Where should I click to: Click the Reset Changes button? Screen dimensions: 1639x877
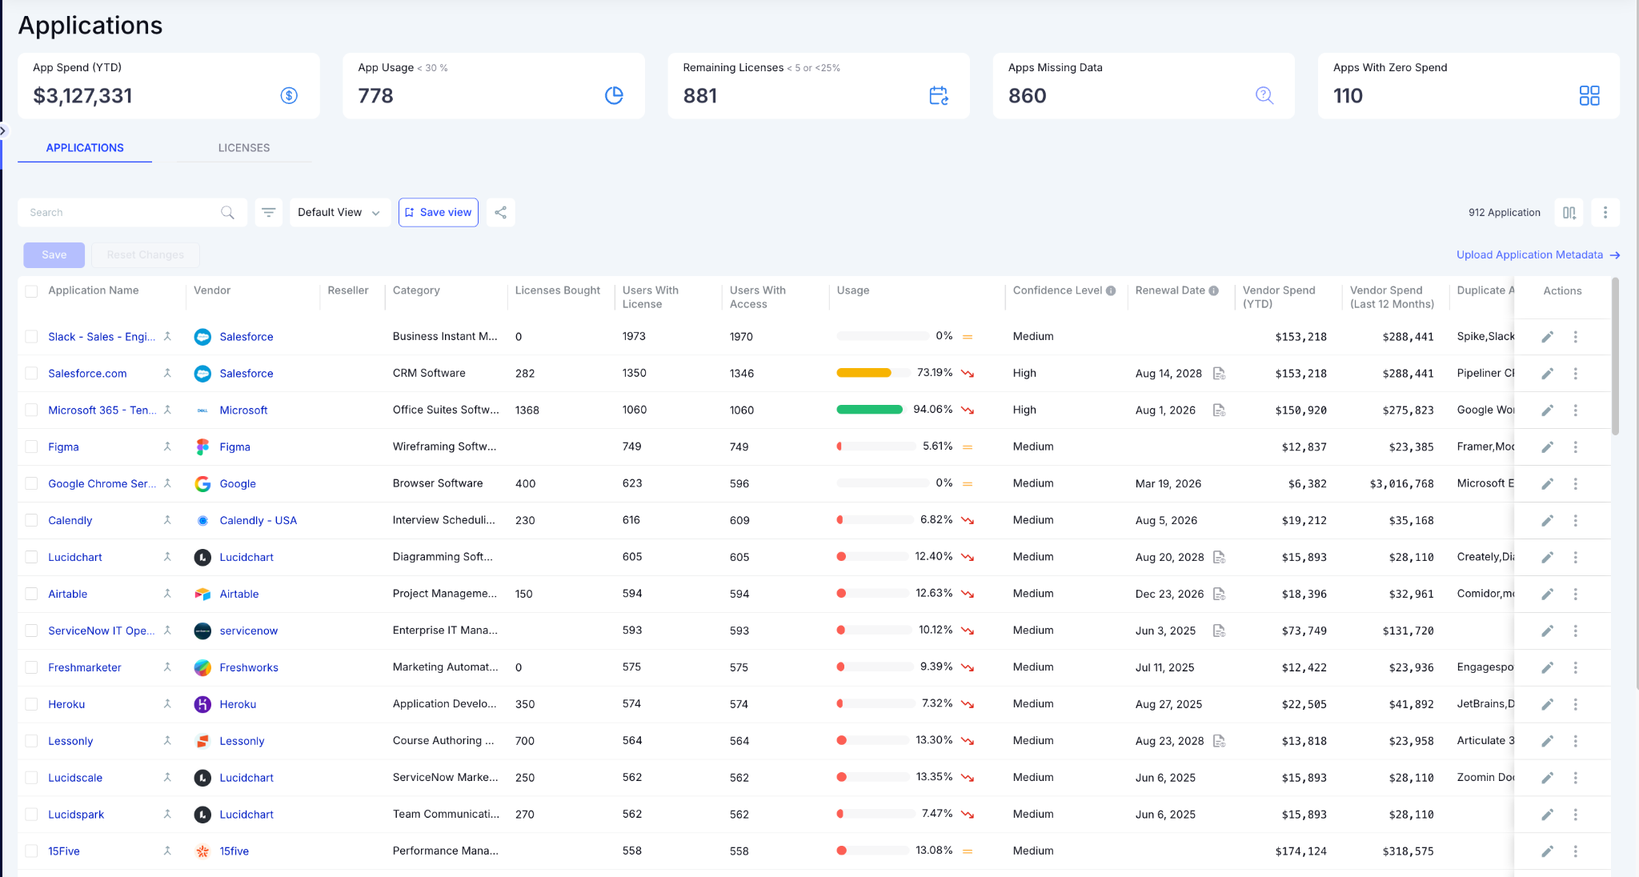(146, 255)
